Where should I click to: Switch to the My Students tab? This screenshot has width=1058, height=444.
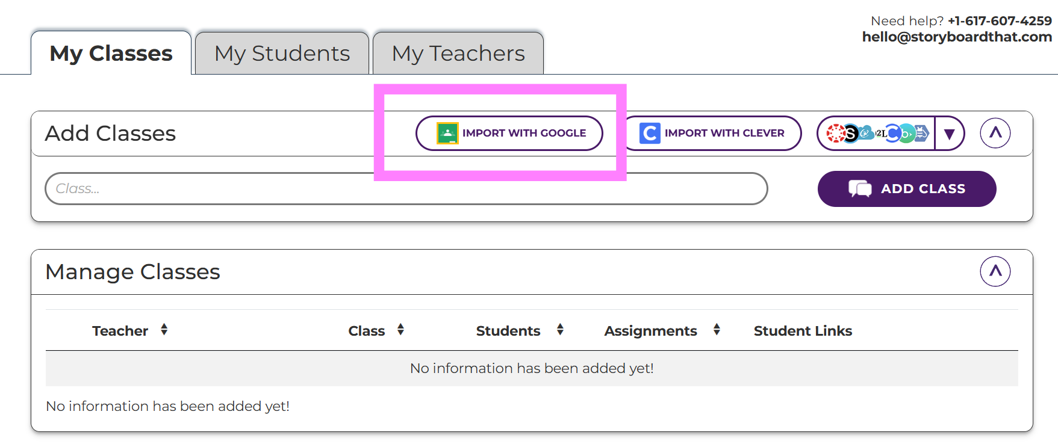(x=282, y=54)
